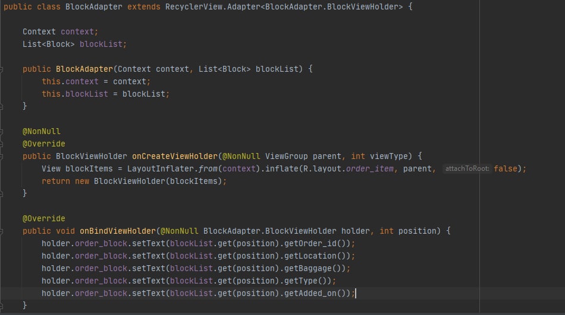Screen dimensions: 565x315
Task: Click 'holder' parameter in onBindViewHolder signature
Action: [x=355, y=231]
